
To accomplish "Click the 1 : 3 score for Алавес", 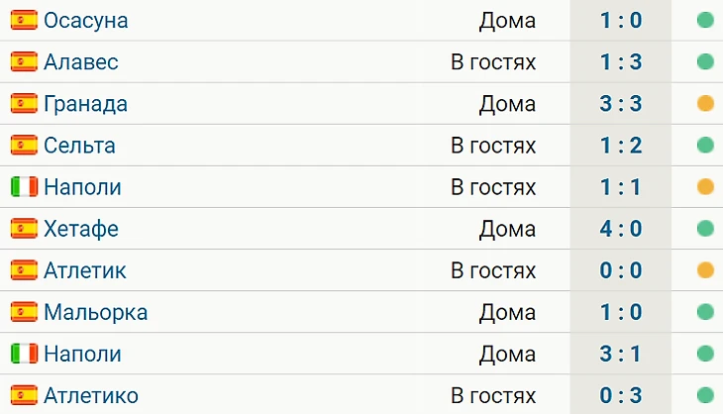I will point(621,61).
